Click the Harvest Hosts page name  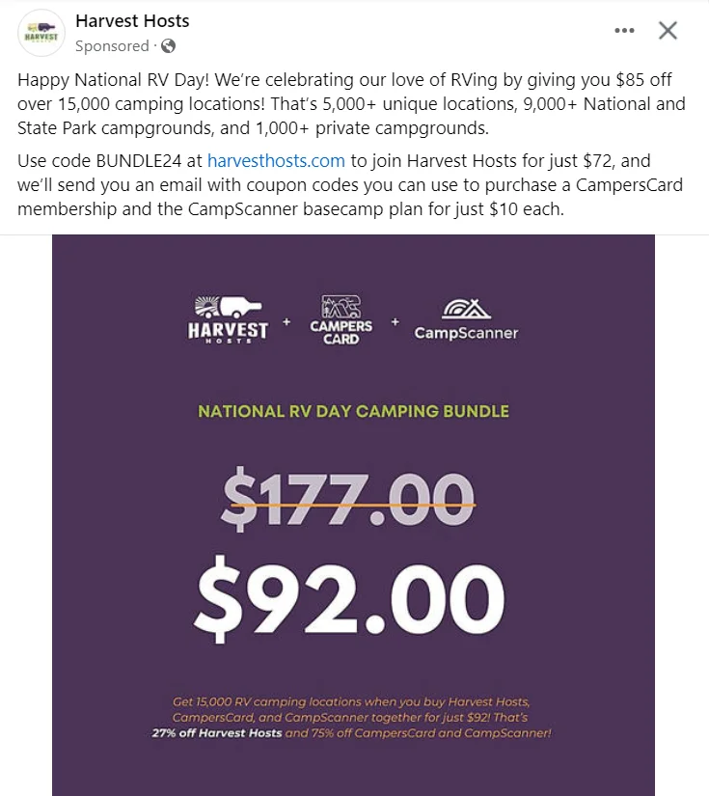(132, 21)
